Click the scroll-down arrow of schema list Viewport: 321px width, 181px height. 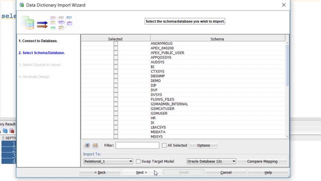[x=287, y=136]
